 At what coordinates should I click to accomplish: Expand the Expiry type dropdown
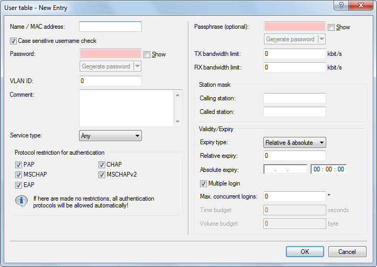(294, 143)
